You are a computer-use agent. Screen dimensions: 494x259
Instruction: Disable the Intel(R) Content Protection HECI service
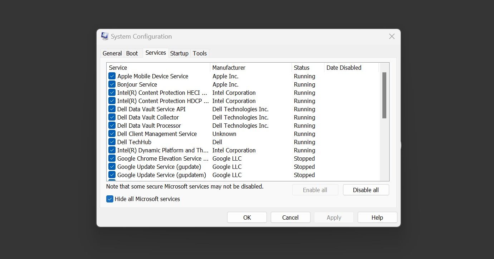[112, 92]
